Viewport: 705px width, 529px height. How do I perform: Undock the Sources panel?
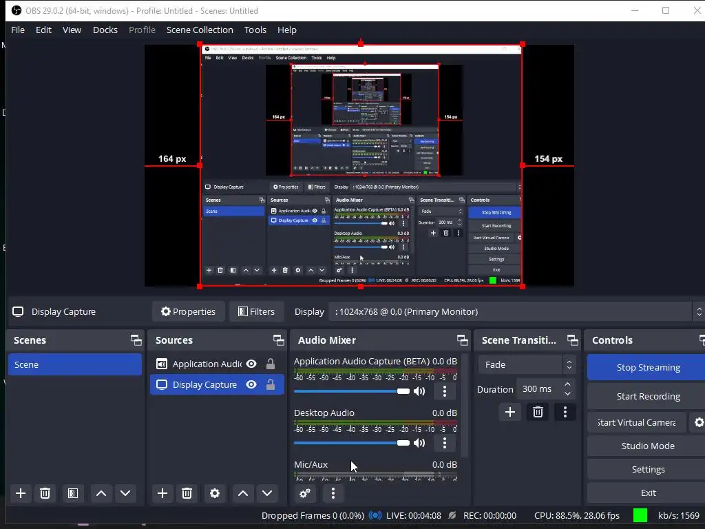click(x=278, y=340)
